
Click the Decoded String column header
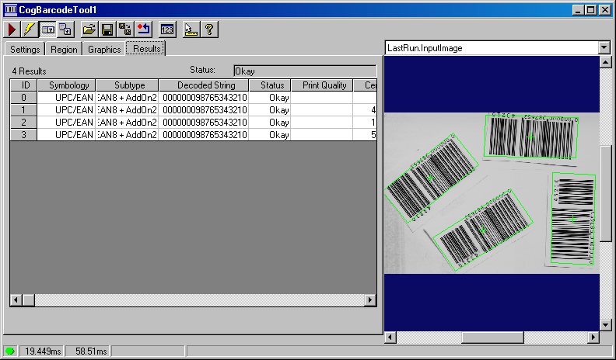[x=204, y=85]
